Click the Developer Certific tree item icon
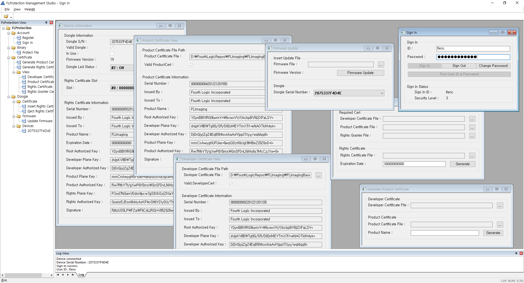Image resolution: width=524 pixels, height=283 pixels. click(24, 77)
